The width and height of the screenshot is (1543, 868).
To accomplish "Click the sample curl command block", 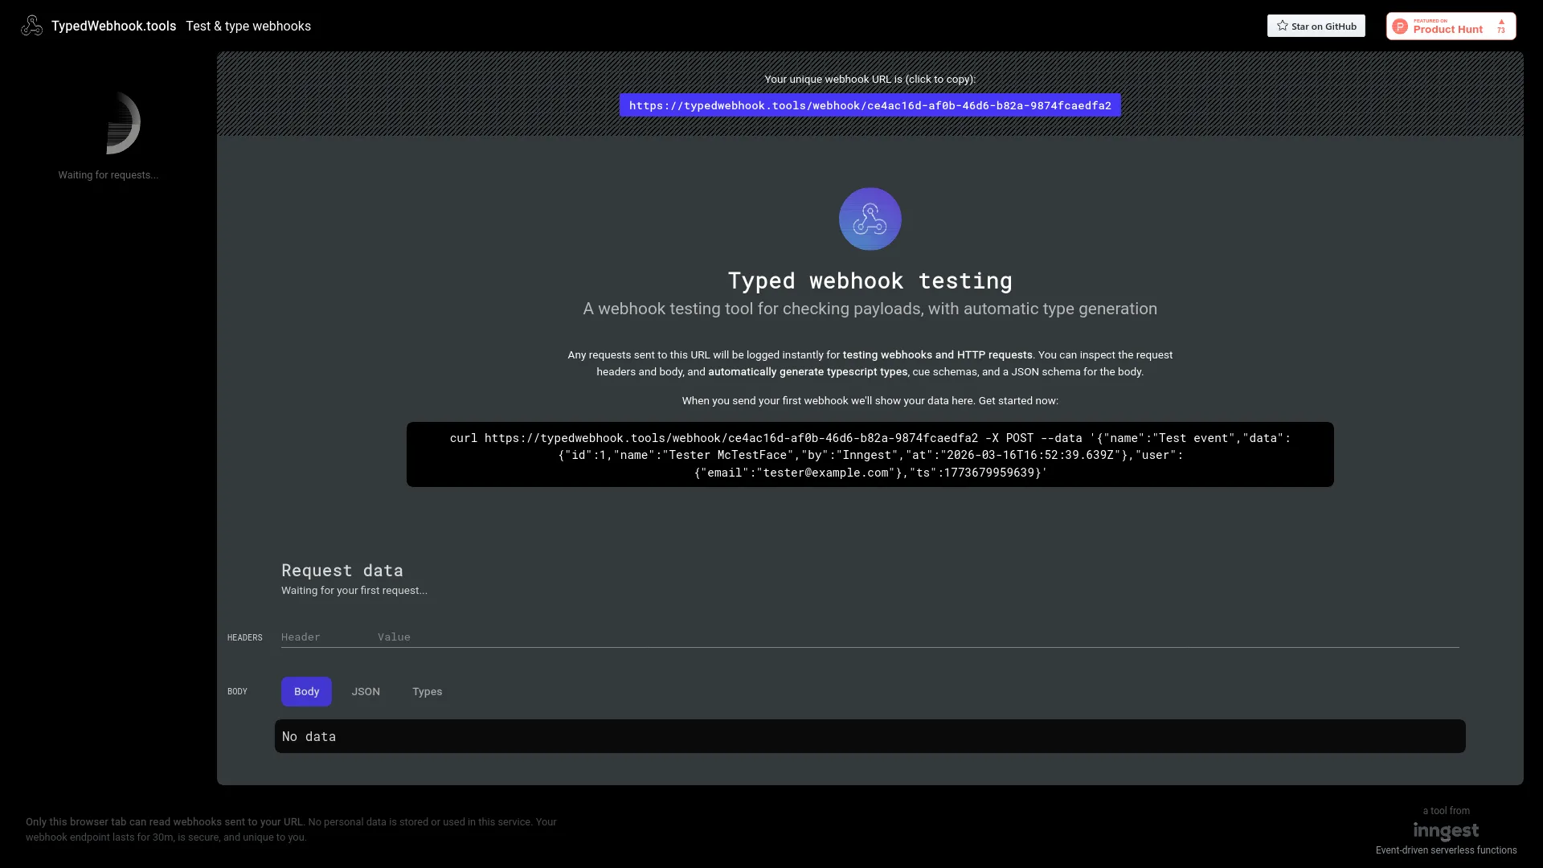I will coord(870,455).
